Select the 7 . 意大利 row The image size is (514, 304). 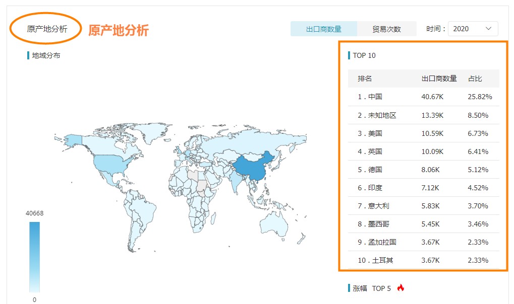[x=423, y=206]
